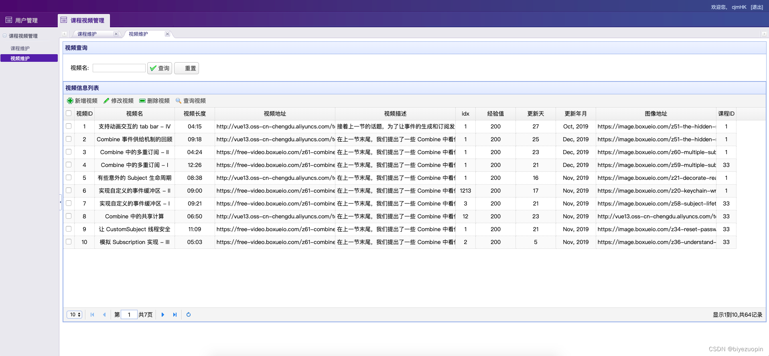Go to next page arrow
The height and width of the screenshot is (356, 769).
[162, 315]
